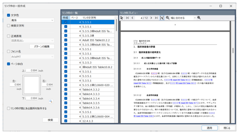
Task: Uncheck the 文字色 checkbox
Action: click(x=9, y=15)
